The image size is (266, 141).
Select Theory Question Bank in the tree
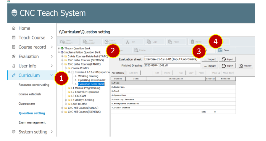click(x=77, y=48)
